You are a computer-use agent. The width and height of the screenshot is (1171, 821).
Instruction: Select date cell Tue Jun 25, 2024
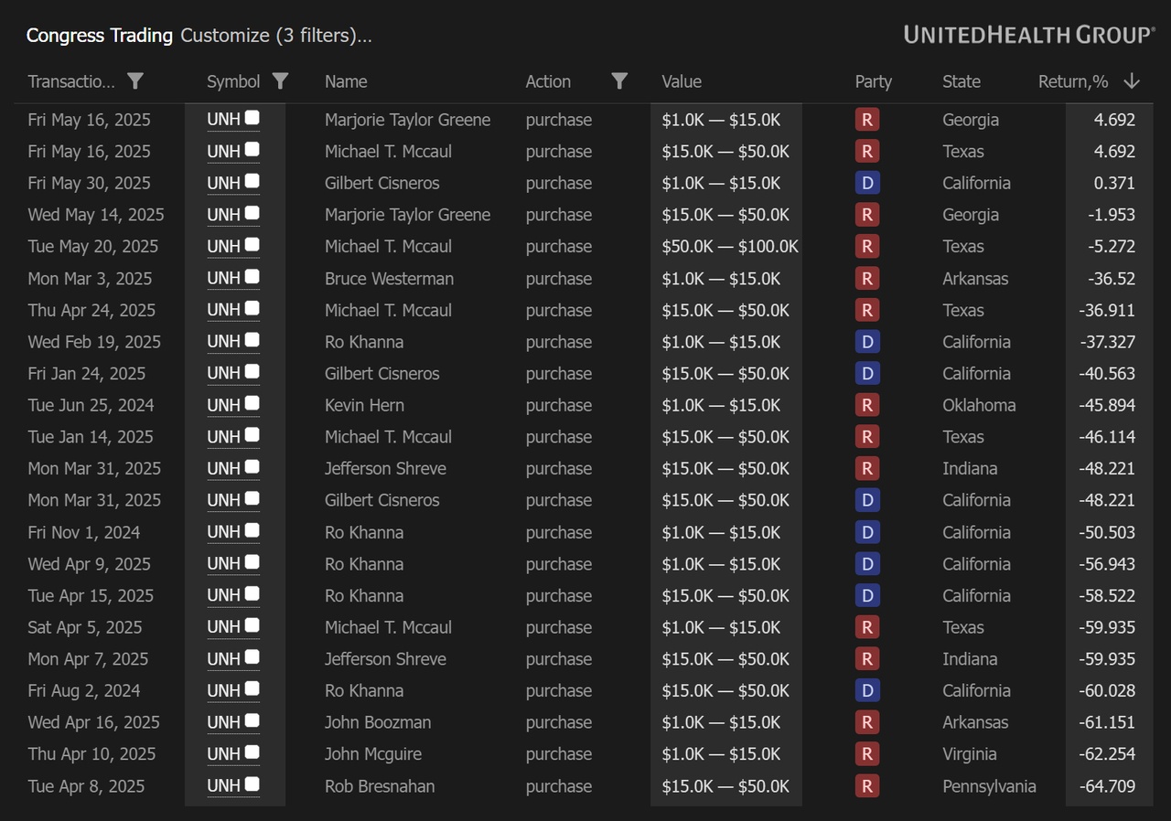91,405
